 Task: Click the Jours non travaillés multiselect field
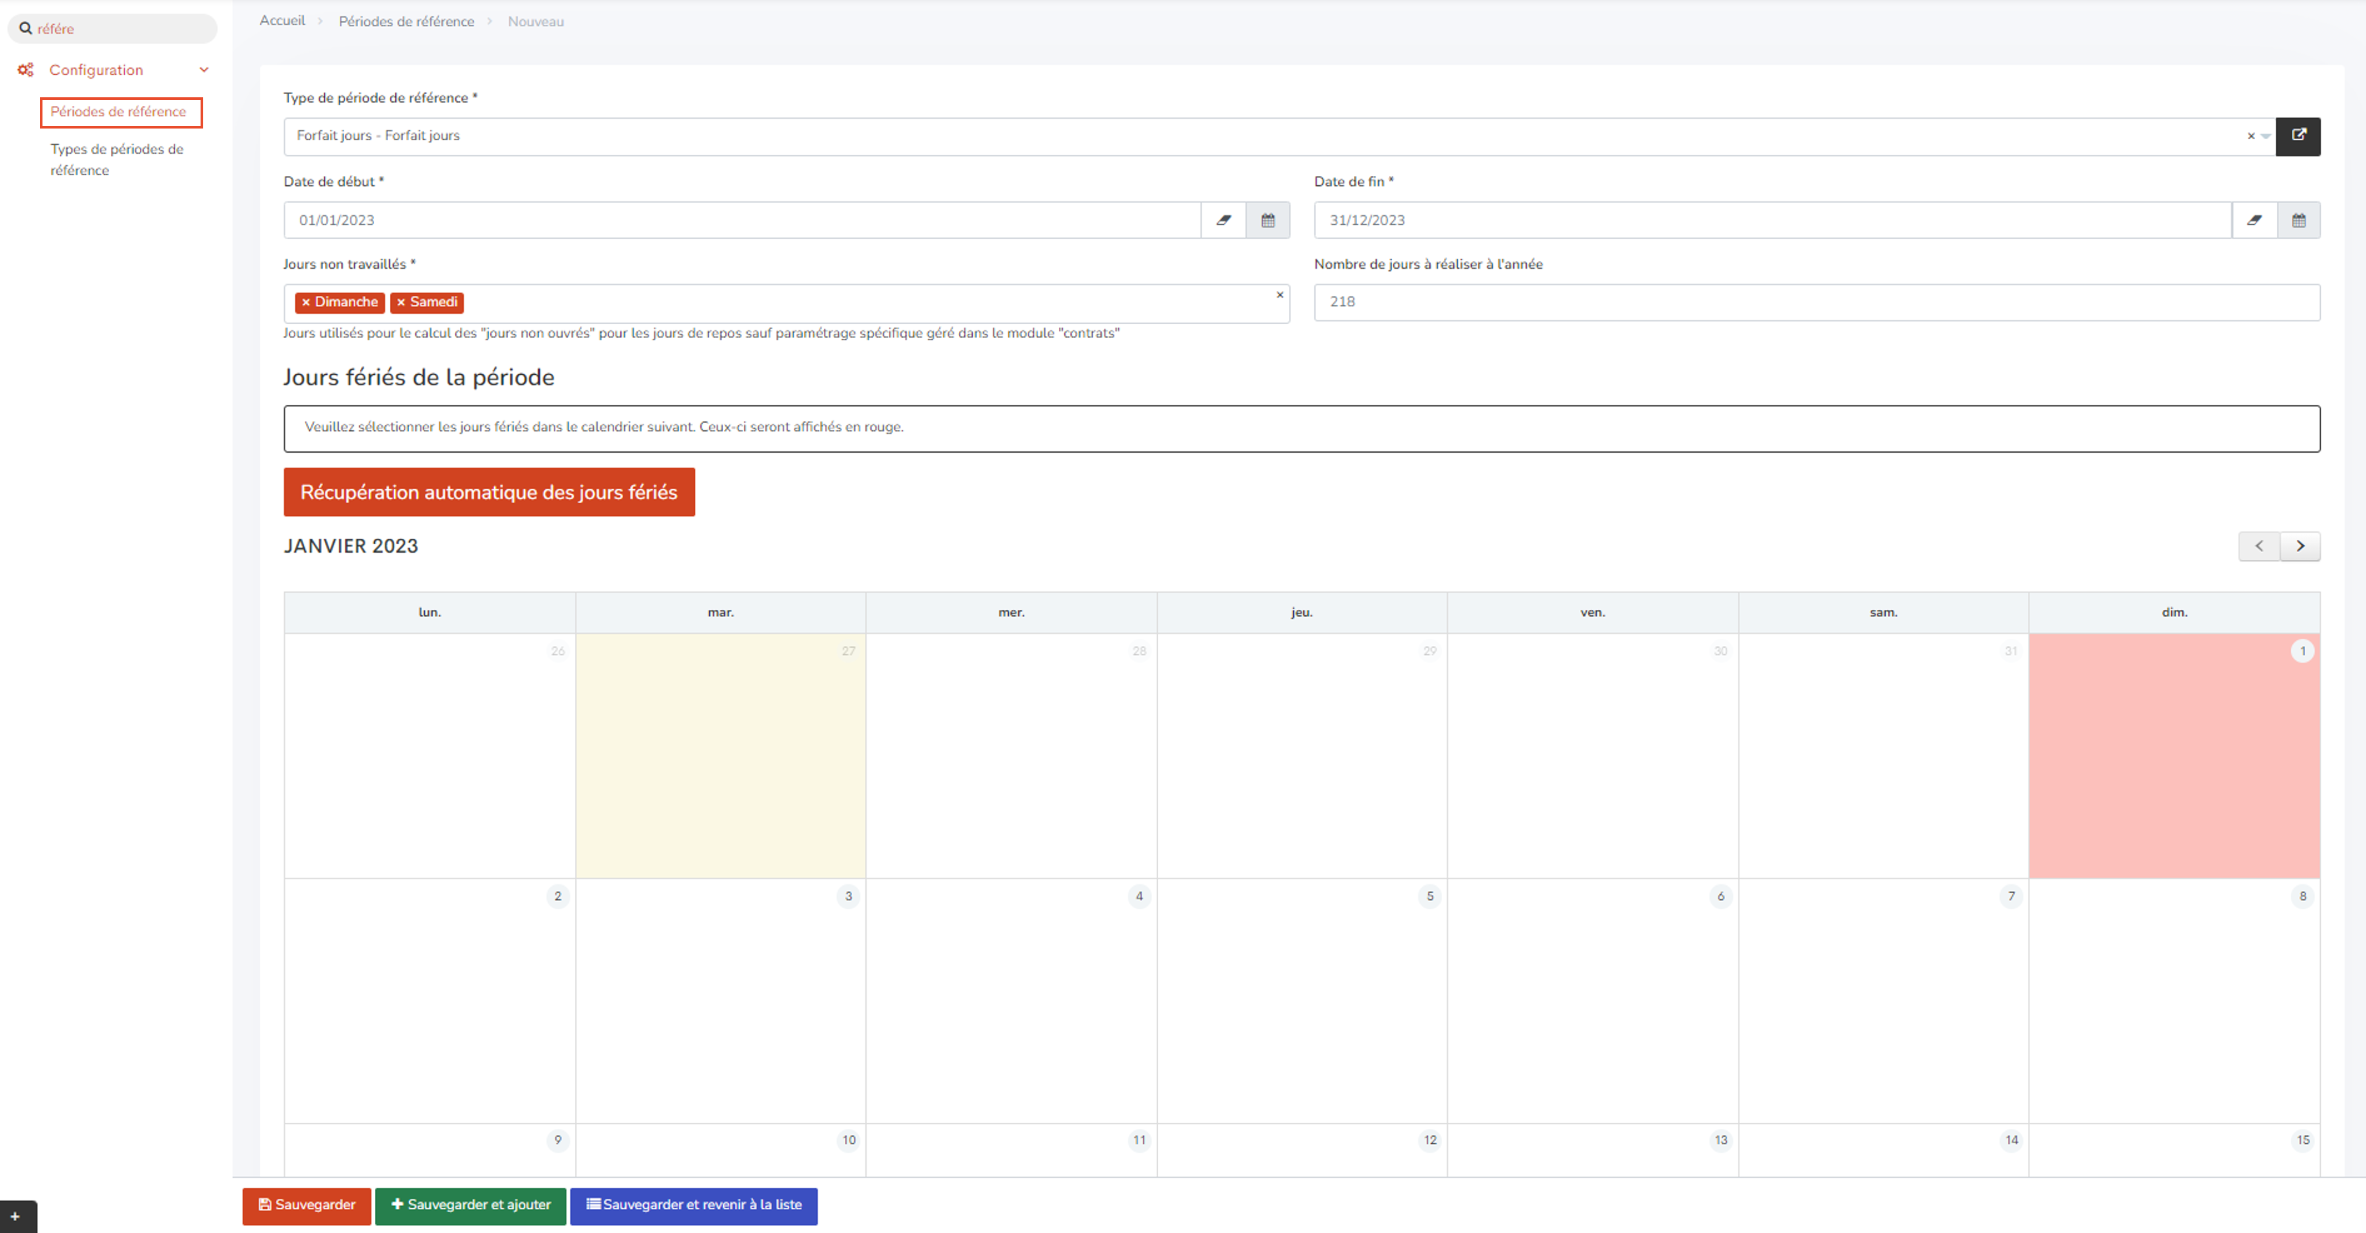tap(786, 303)
